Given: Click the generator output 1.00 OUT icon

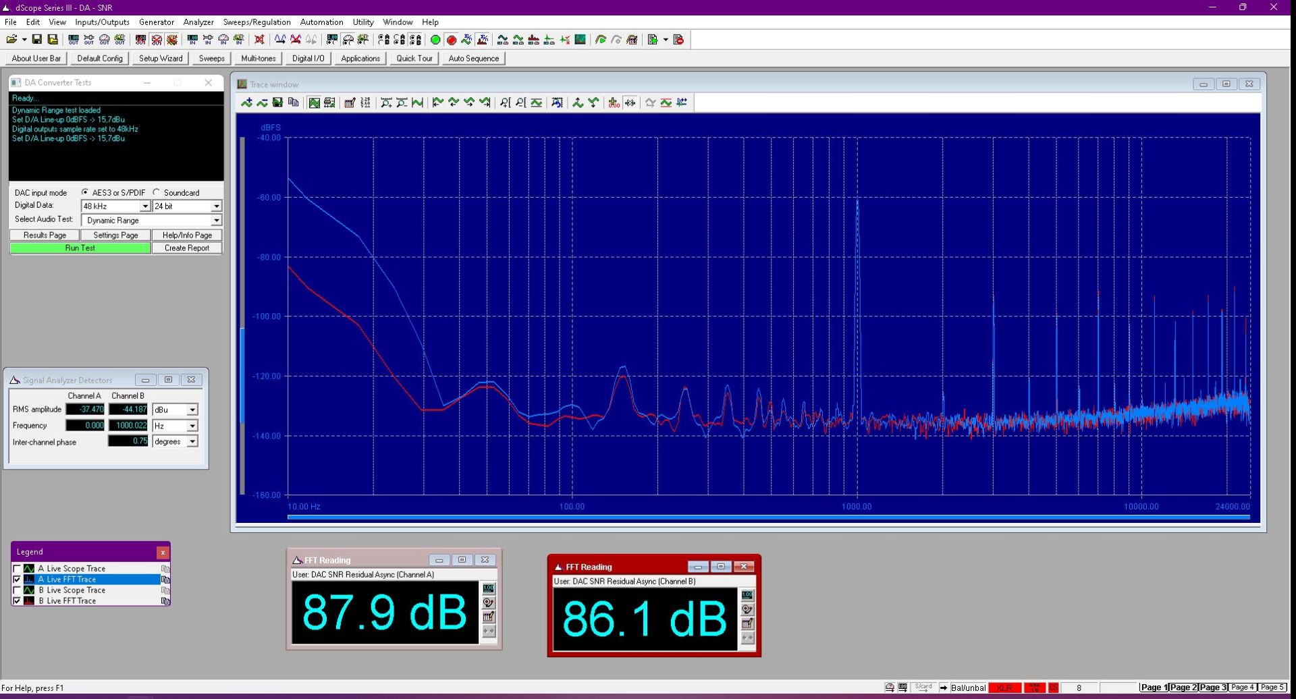Looking at the screenshot, I should coord(74,40).
